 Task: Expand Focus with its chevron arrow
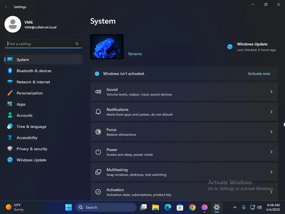click(271, 132)
